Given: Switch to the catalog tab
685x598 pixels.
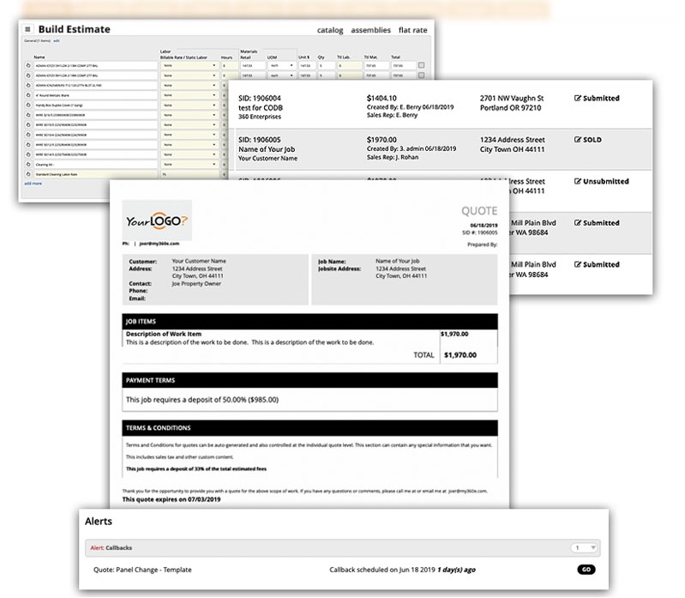Looking at the screenshot, I should pos(330,30).
